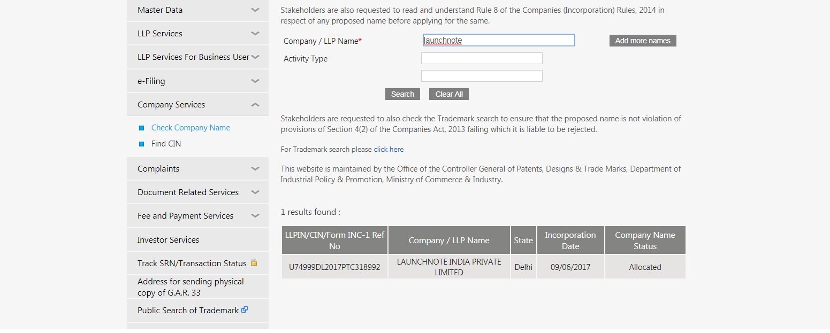Open the Complaints menu section

click(x=197, y=168)
